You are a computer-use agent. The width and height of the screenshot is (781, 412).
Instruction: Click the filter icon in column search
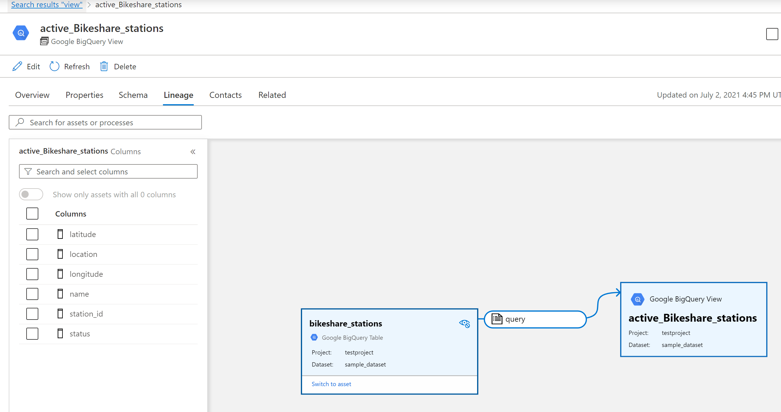pyautogui.click(x=28, y=172)
